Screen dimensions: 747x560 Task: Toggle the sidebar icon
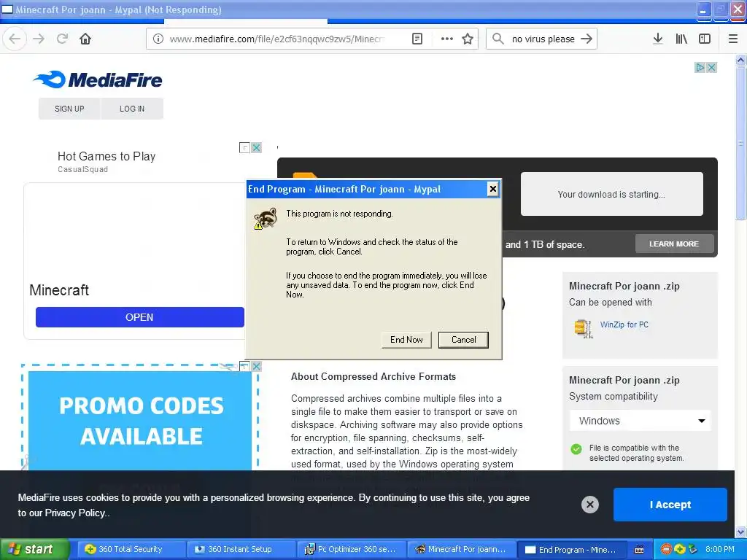click(705, 39)
